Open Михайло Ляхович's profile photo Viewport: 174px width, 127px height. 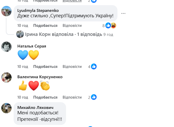6,108
